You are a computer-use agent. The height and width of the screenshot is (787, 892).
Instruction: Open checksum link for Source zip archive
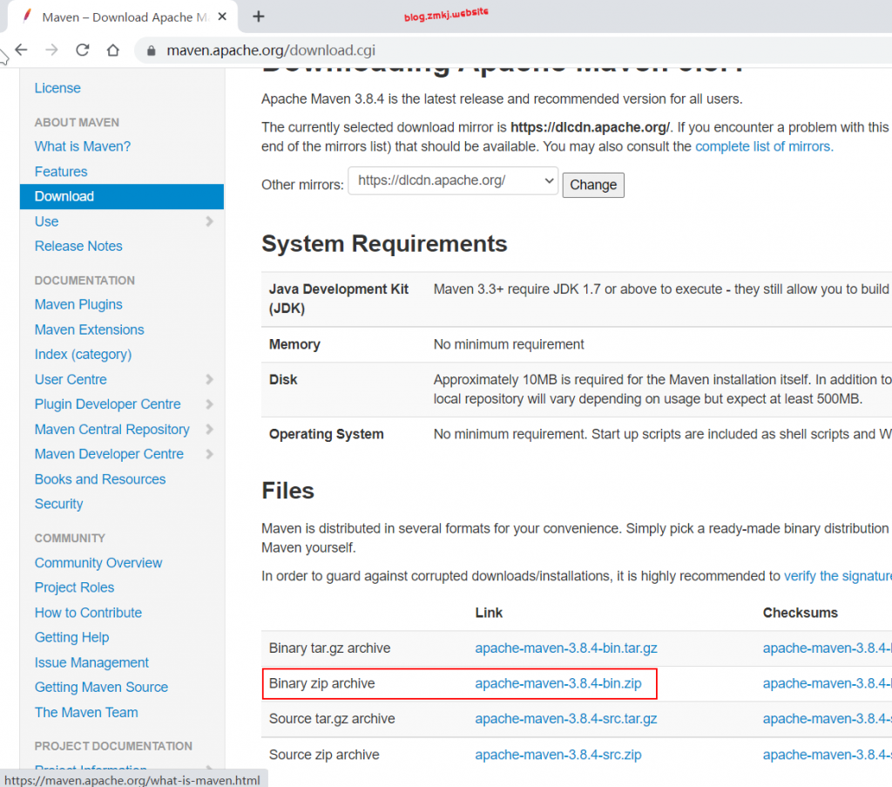coord(828,755)
